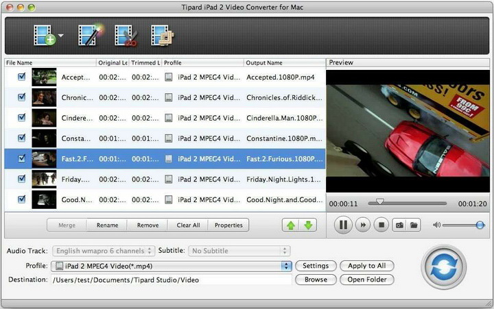Image resolution: width=494 pixels, height=309 pixels.
Task: Uncheck the Constantine video checkbox
Action: (22, 138)
